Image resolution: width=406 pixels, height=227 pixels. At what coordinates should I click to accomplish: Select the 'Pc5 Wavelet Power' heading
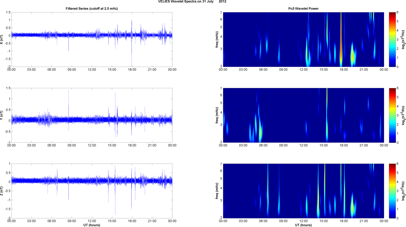pos(303,9)
